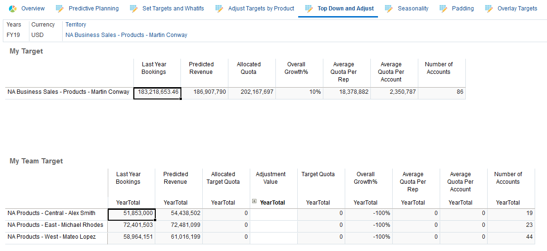The height and width of the screenshot is (251, 547).
Task: Open the Territory member selector link
Action: coord(126,35)
